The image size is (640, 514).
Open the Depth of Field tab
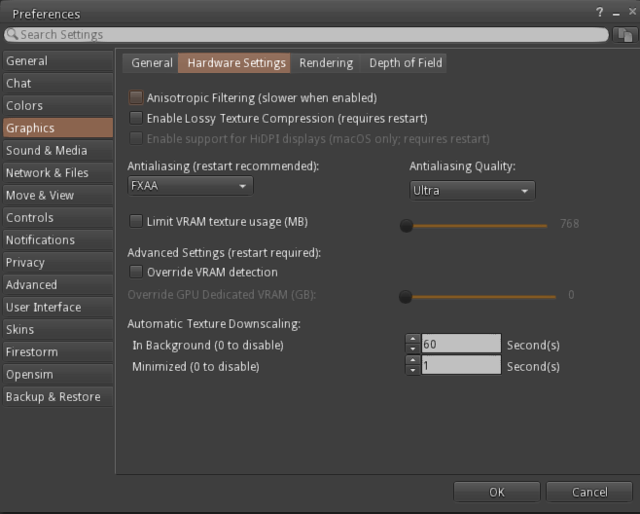tap(405, 63)
